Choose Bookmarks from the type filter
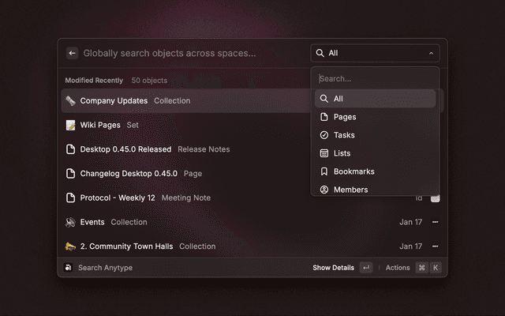505x316 pixels. pos(353,171)
